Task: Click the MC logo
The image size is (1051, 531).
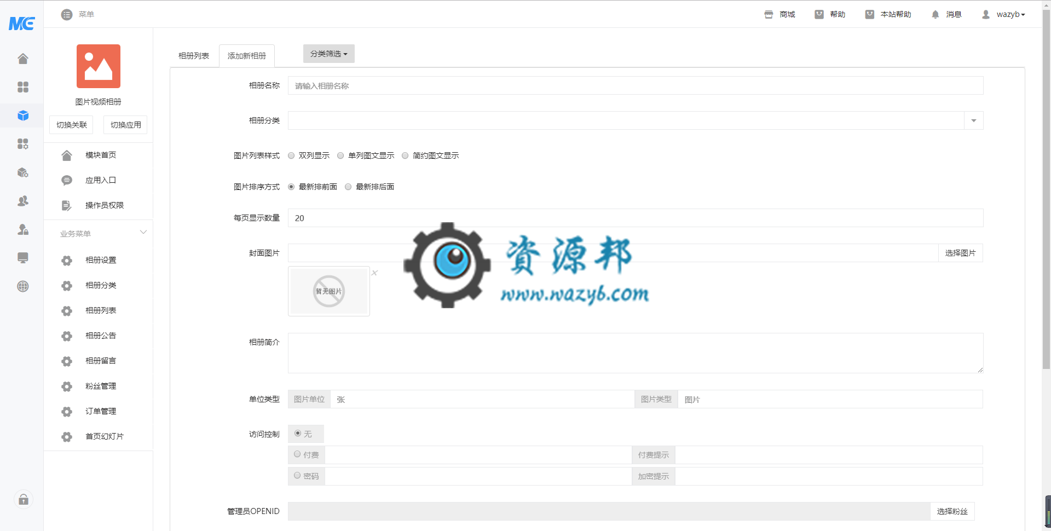Action: (x=21, y=23)
